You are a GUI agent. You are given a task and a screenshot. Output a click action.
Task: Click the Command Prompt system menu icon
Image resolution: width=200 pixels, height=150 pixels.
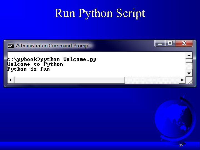[11, 46]
